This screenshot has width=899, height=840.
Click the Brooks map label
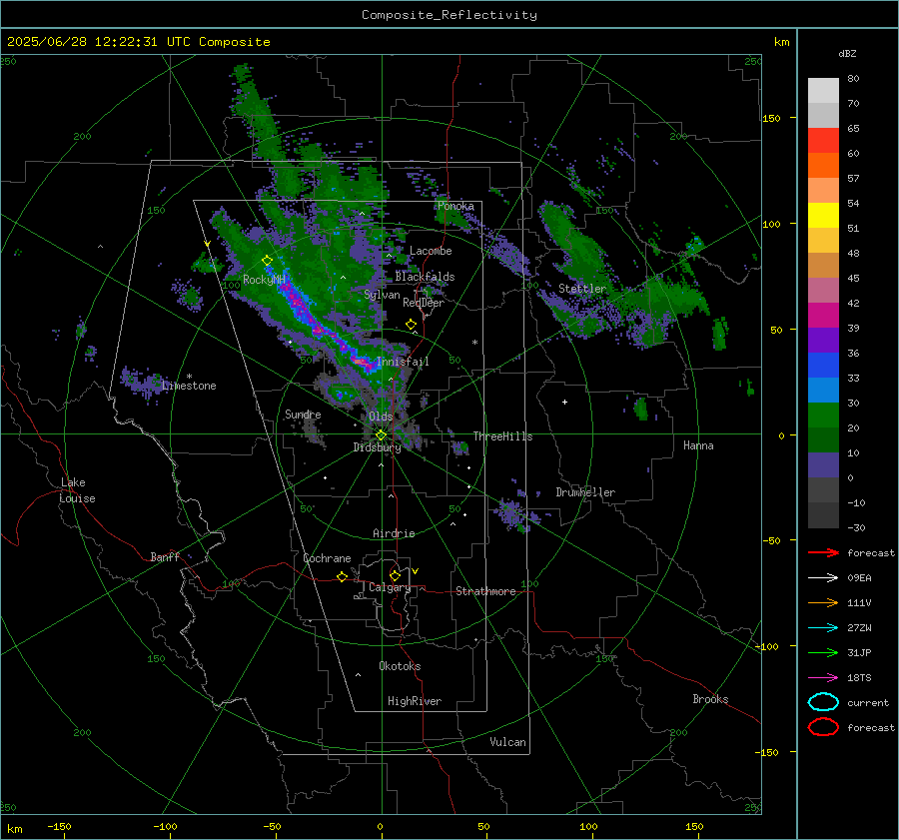710,699
